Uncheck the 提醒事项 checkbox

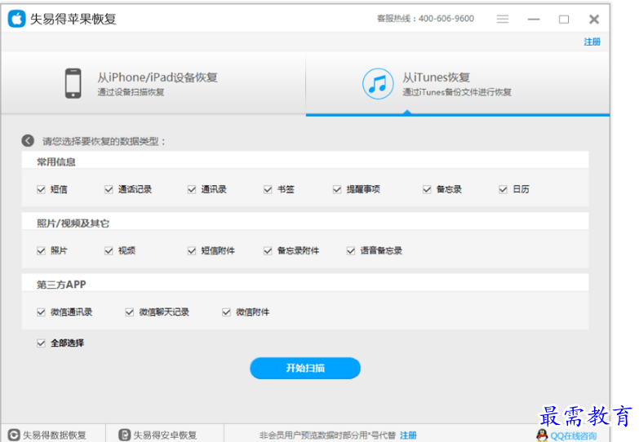click(337, 189)
